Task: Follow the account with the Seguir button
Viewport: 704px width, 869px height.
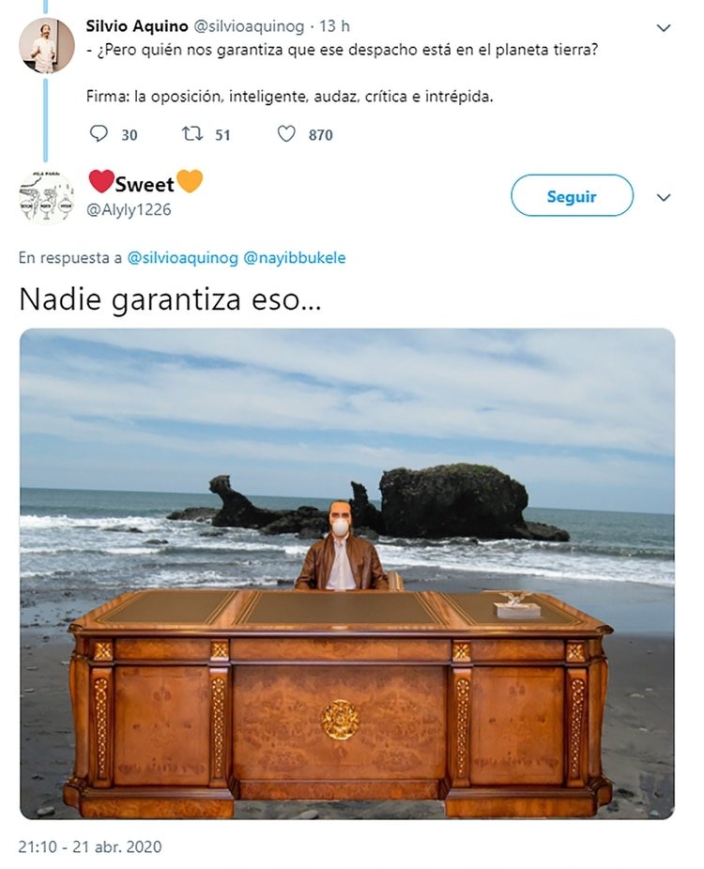Action: coord(572,195)
